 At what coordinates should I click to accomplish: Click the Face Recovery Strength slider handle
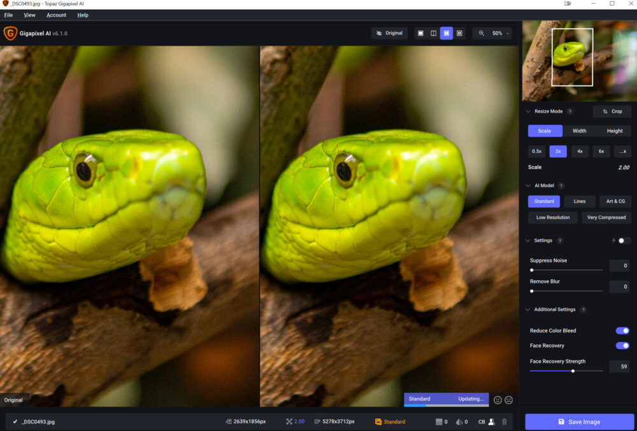click(x=573, y=371)
